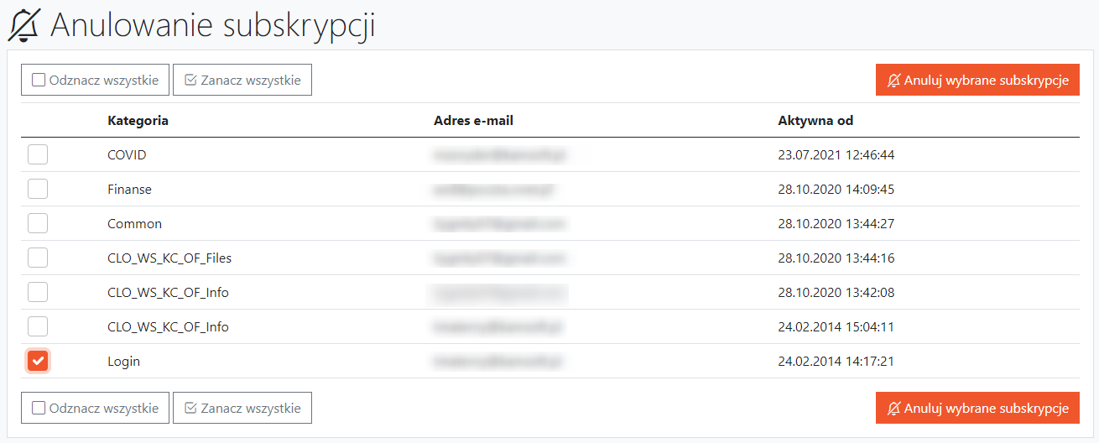Tick the Finanse subscription checkbox

(x=38, y=190)
